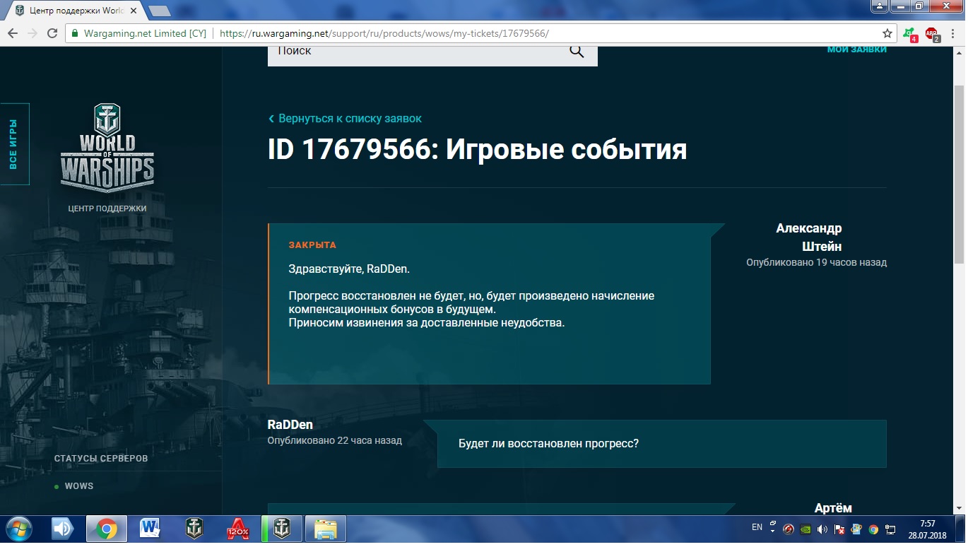
Task: Click the World of Warships logo
Action: pos(107,148)
